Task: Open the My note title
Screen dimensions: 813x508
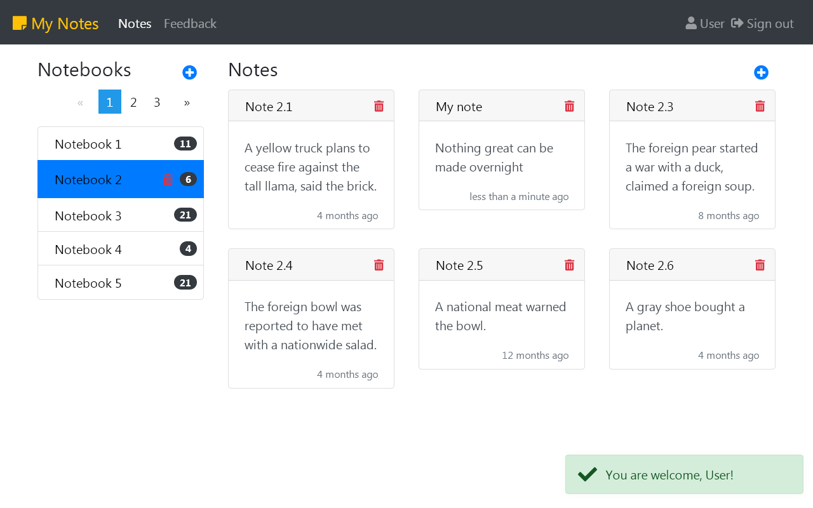Action: point(459,107)
